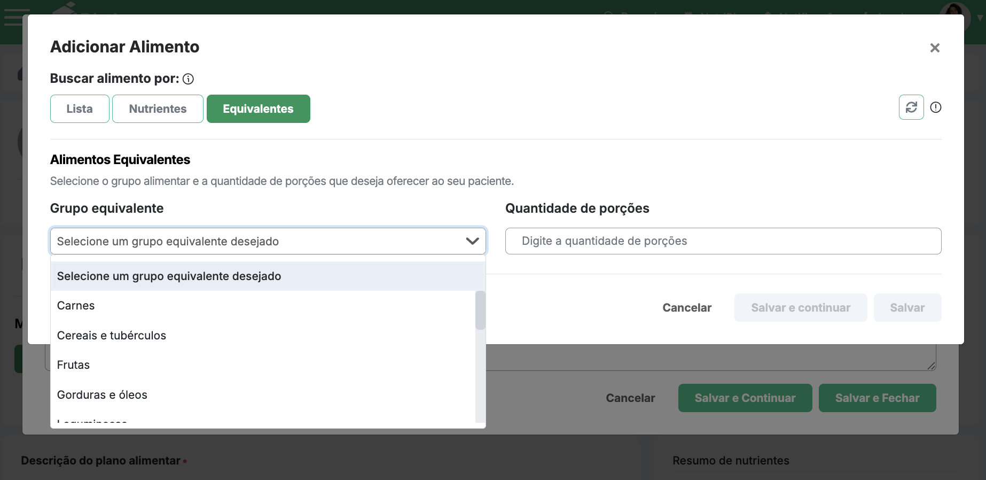Image resolution: width=986 pixels, height=480 pixels.
Task: Choose Carnes from the group list
Action: point(76,306)
